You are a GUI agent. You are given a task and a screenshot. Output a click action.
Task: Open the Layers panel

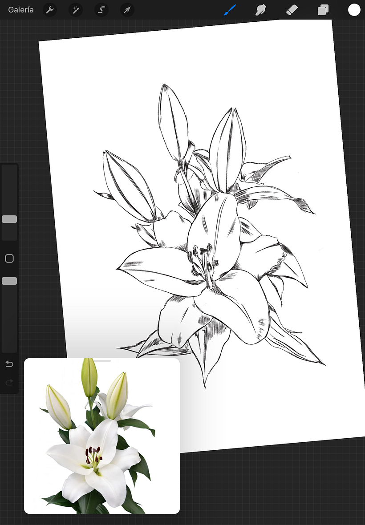tap(323, 10)
